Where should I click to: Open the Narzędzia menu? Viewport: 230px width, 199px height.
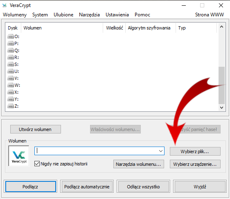pos(89,15)
